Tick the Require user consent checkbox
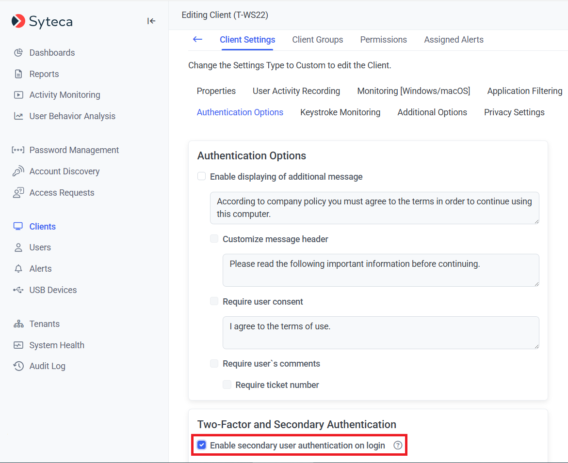The height and width of the screenshot is (463, 568). pyautogui.click(x=214, y=302)
